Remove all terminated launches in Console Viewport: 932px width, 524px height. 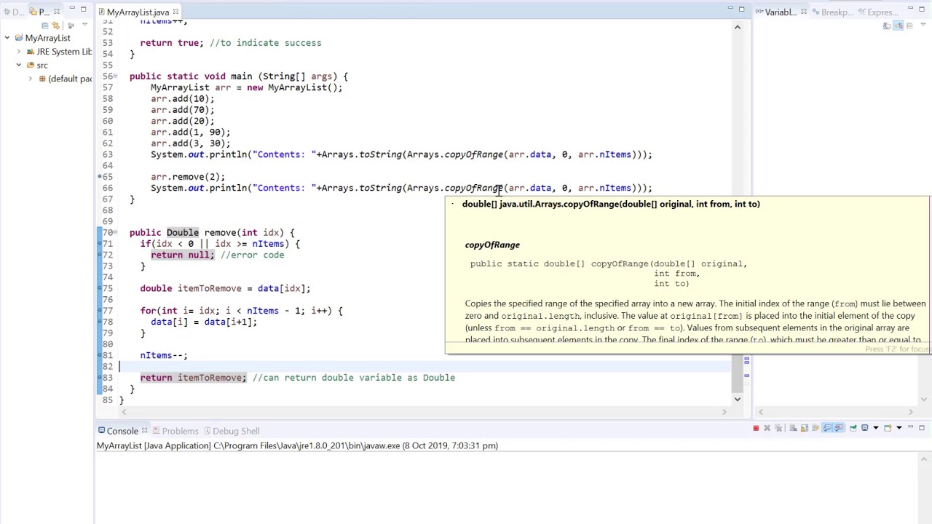tap(778, 428)
